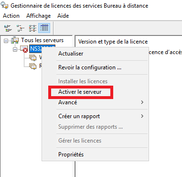Select the list view toolbar icon
Viewport: 182px width, 177px height.
point(32,28)
